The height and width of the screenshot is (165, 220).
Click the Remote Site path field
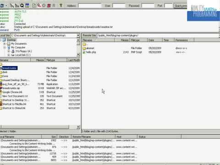(158, 35)
